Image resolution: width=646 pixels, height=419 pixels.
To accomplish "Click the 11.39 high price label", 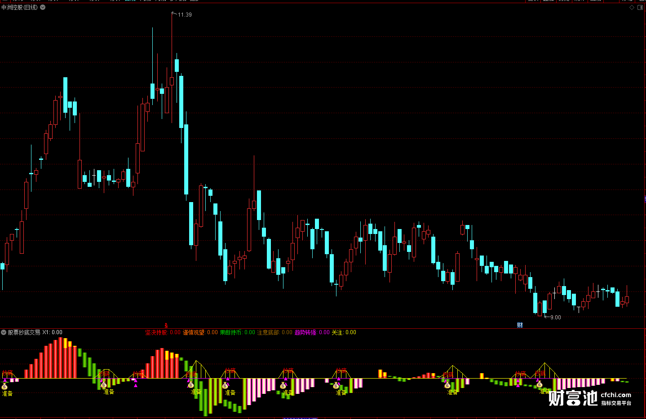I will pyautogui.click(x=185, y=15).
